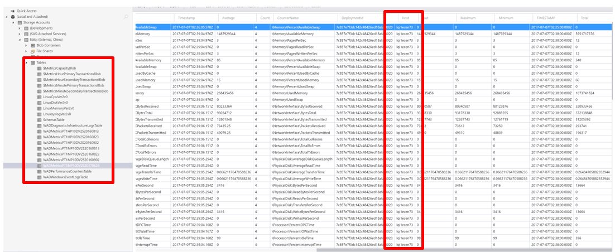
Task: Click the Blob Containers node icon
Action: [32, 45]
